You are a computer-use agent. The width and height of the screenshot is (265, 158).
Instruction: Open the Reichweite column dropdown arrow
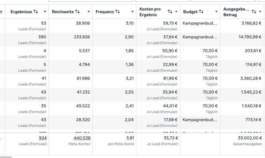tap(88, 12)
